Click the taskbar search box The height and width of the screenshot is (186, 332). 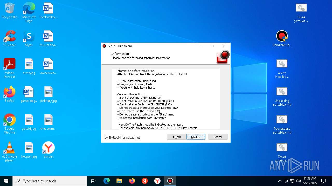[x=50, y=181]
